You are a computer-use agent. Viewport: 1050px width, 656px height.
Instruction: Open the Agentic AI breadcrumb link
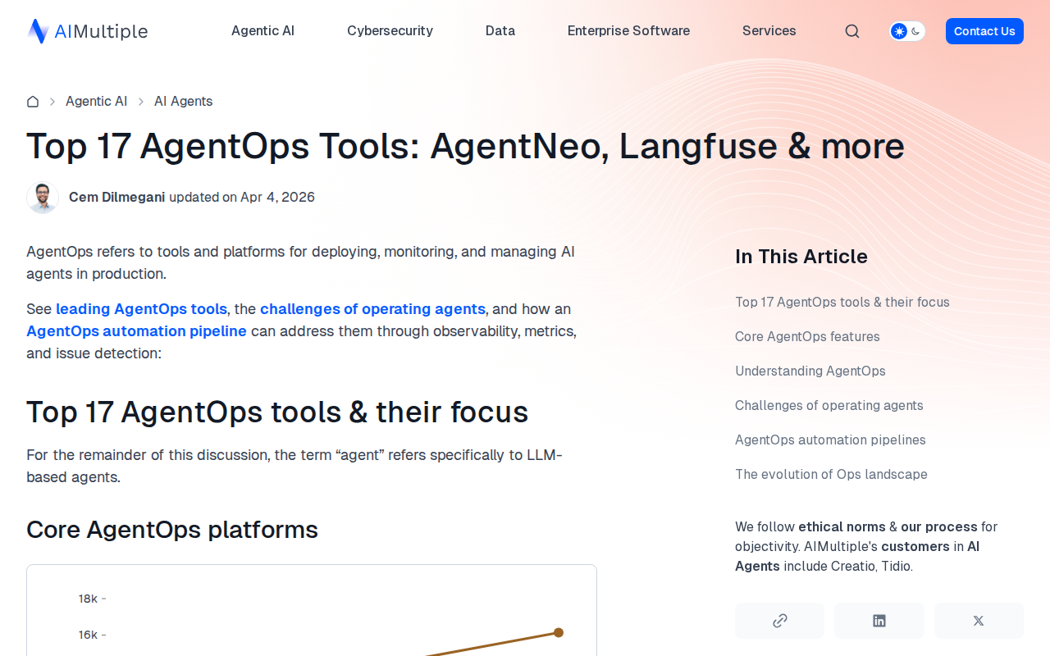(x=96, y=102)
